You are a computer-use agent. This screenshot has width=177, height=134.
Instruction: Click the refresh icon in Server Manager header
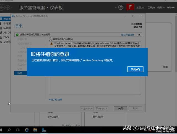121,7
